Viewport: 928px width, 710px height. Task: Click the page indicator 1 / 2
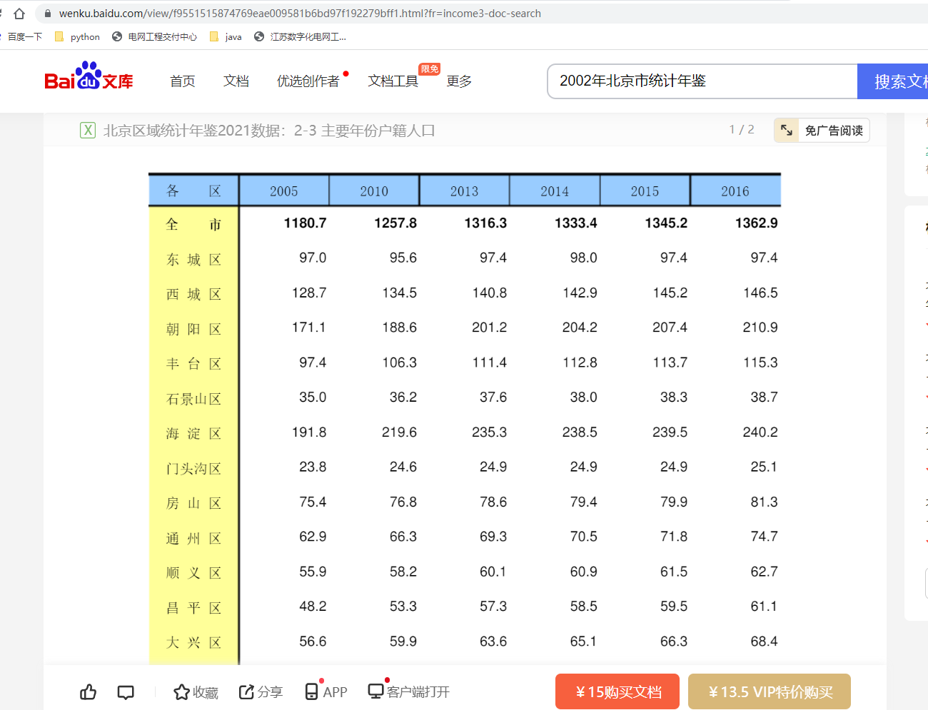coord(742,129)
